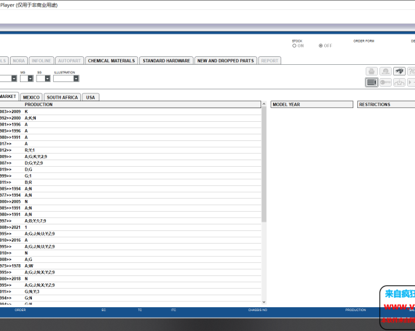The width and height of the screenshot is (415, 331).
Task: Switch to STANDARD HARDWARE tab
Action: coord(166,61)
